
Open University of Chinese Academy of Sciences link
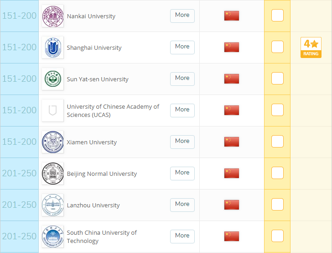[113, 111]
